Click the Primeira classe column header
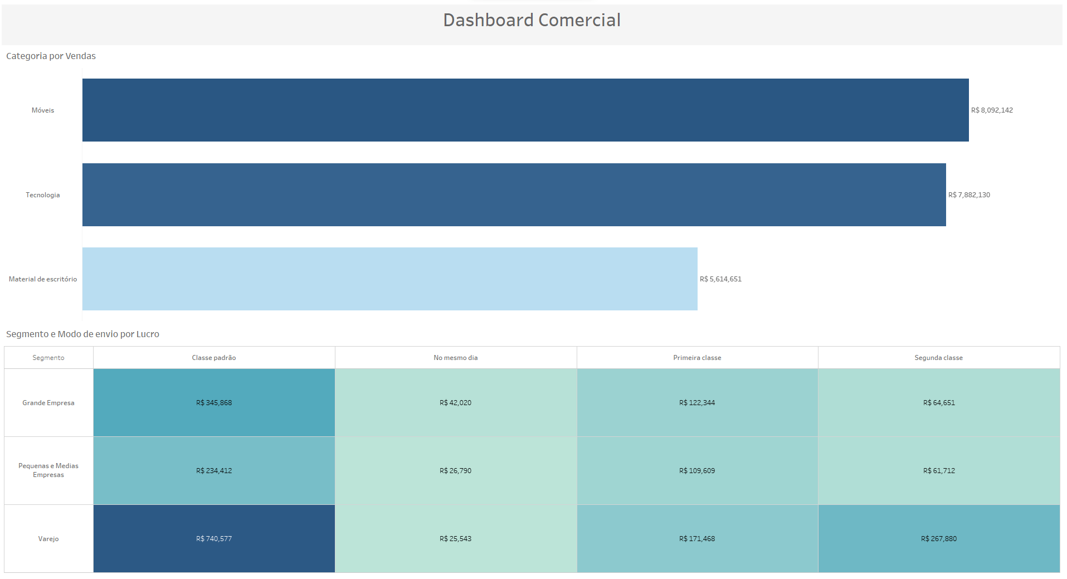 697,358
